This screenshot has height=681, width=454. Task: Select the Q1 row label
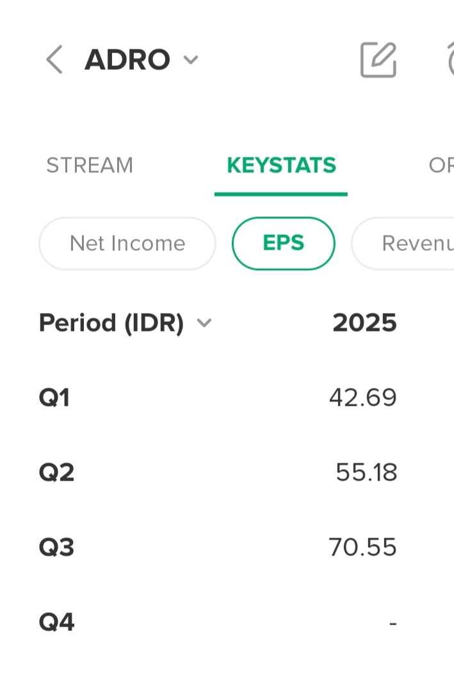coord(54,398)
